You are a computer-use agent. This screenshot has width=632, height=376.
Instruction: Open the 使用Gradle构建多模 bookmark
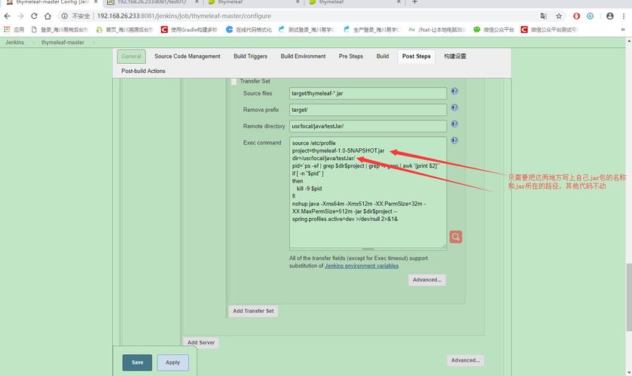[x=189, y=30]
